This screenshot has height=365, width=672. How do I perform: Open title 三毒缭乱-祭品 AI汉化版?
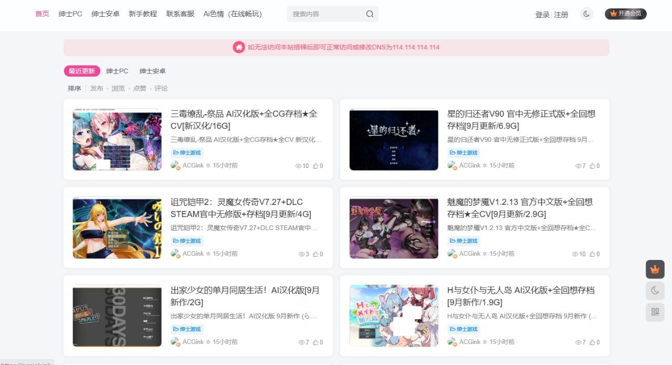[244, 120]
